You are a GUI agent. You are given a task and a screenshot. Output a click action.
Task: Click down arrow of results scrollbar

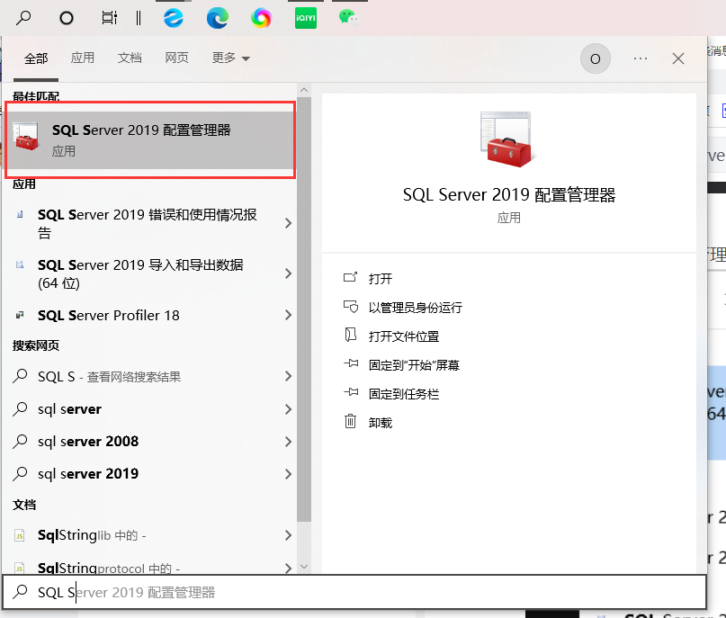[304, 567]
